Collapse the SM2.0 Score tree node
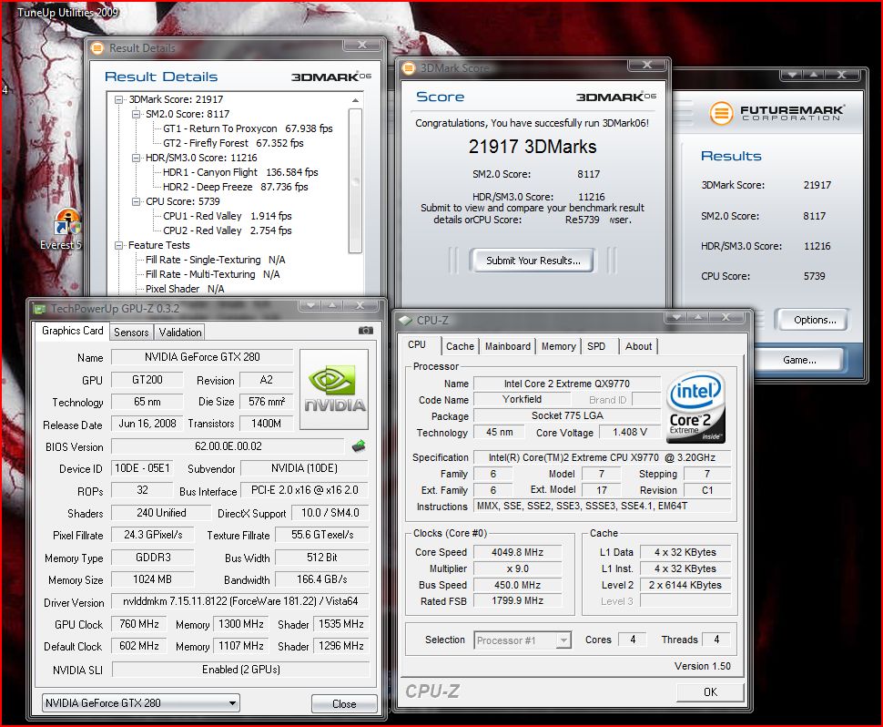The height and width of the screenshot is (727, 883). click(136, 114)
